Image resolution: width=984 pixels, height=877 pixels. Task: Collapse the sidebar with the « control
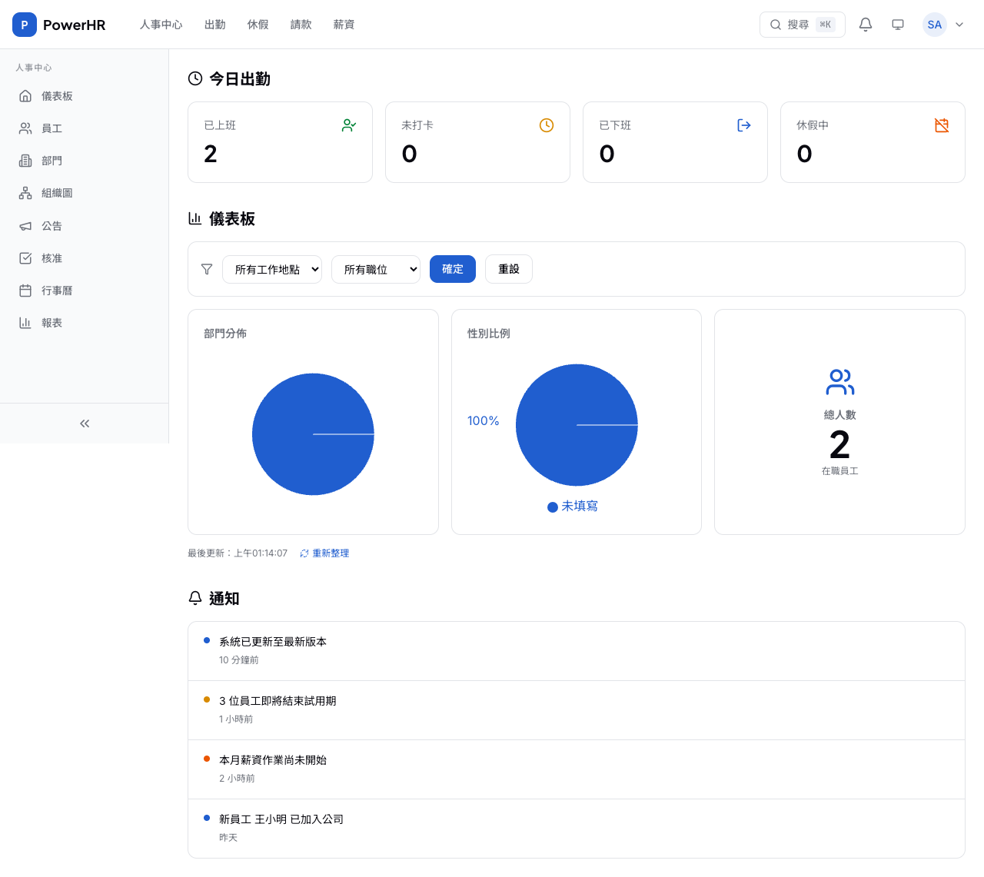pos(85,423)
